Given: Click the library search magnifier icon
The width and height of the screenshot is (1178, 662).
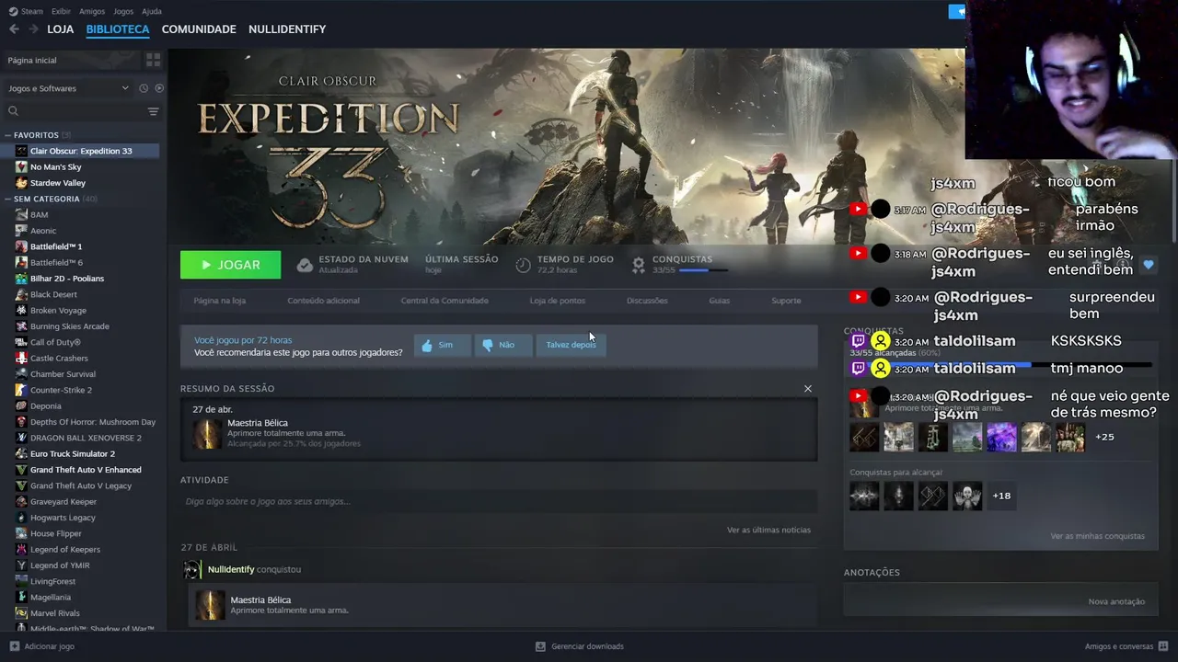Looking at the screenshot, I should click(x=13, y=111).
